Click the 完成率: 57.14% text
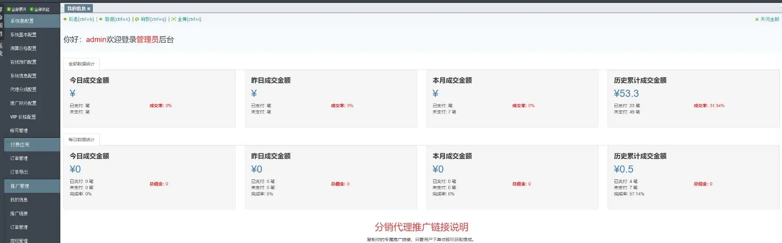782x243 pixels. [x=629, y=194]
